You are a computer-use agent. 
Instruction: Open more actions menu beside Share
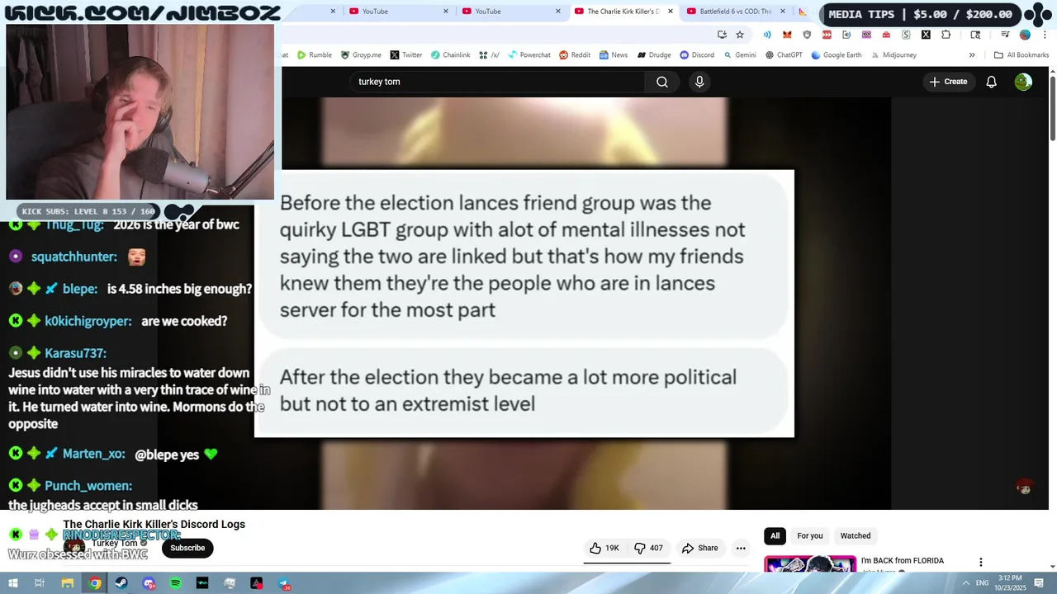(x=741, y=548)
